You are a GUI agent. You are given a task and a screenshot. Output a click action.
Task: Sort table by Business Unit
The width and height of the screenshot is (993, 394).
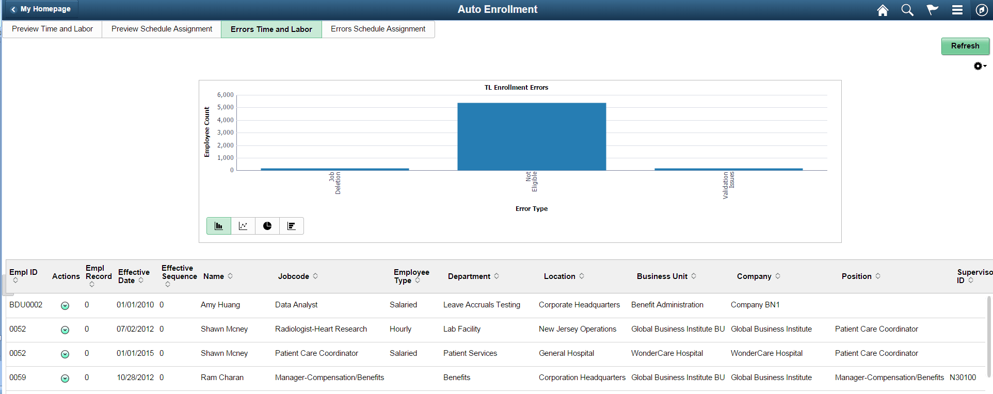pyautogui.click(x=666, y=276)
